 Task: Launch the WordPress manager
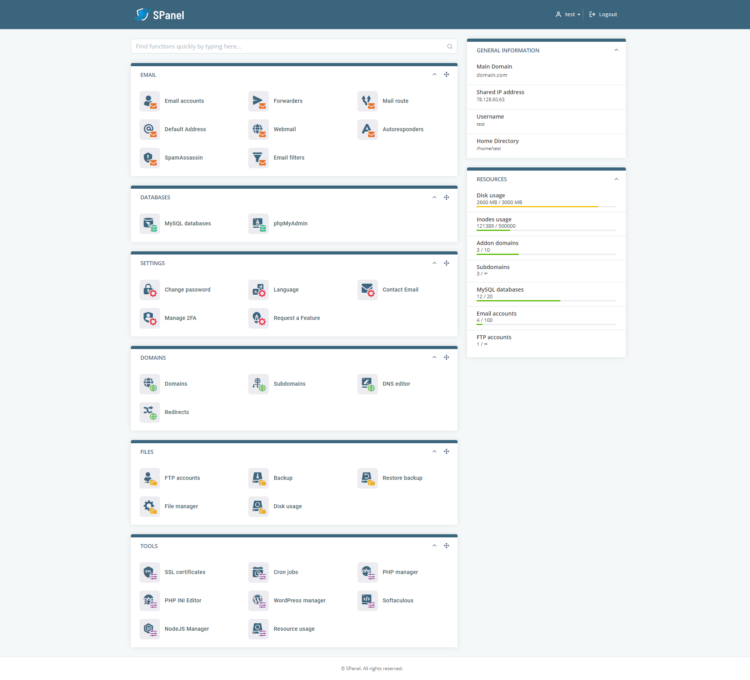click(x=300, y=600)
